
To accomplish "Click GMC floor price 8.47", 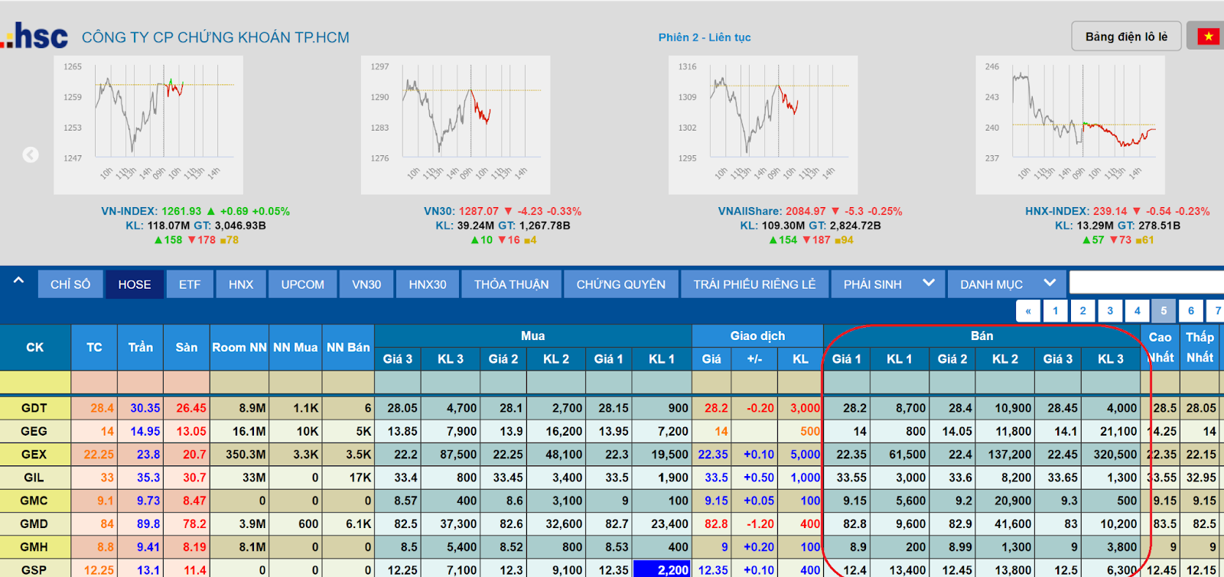I will coord(194,501).
